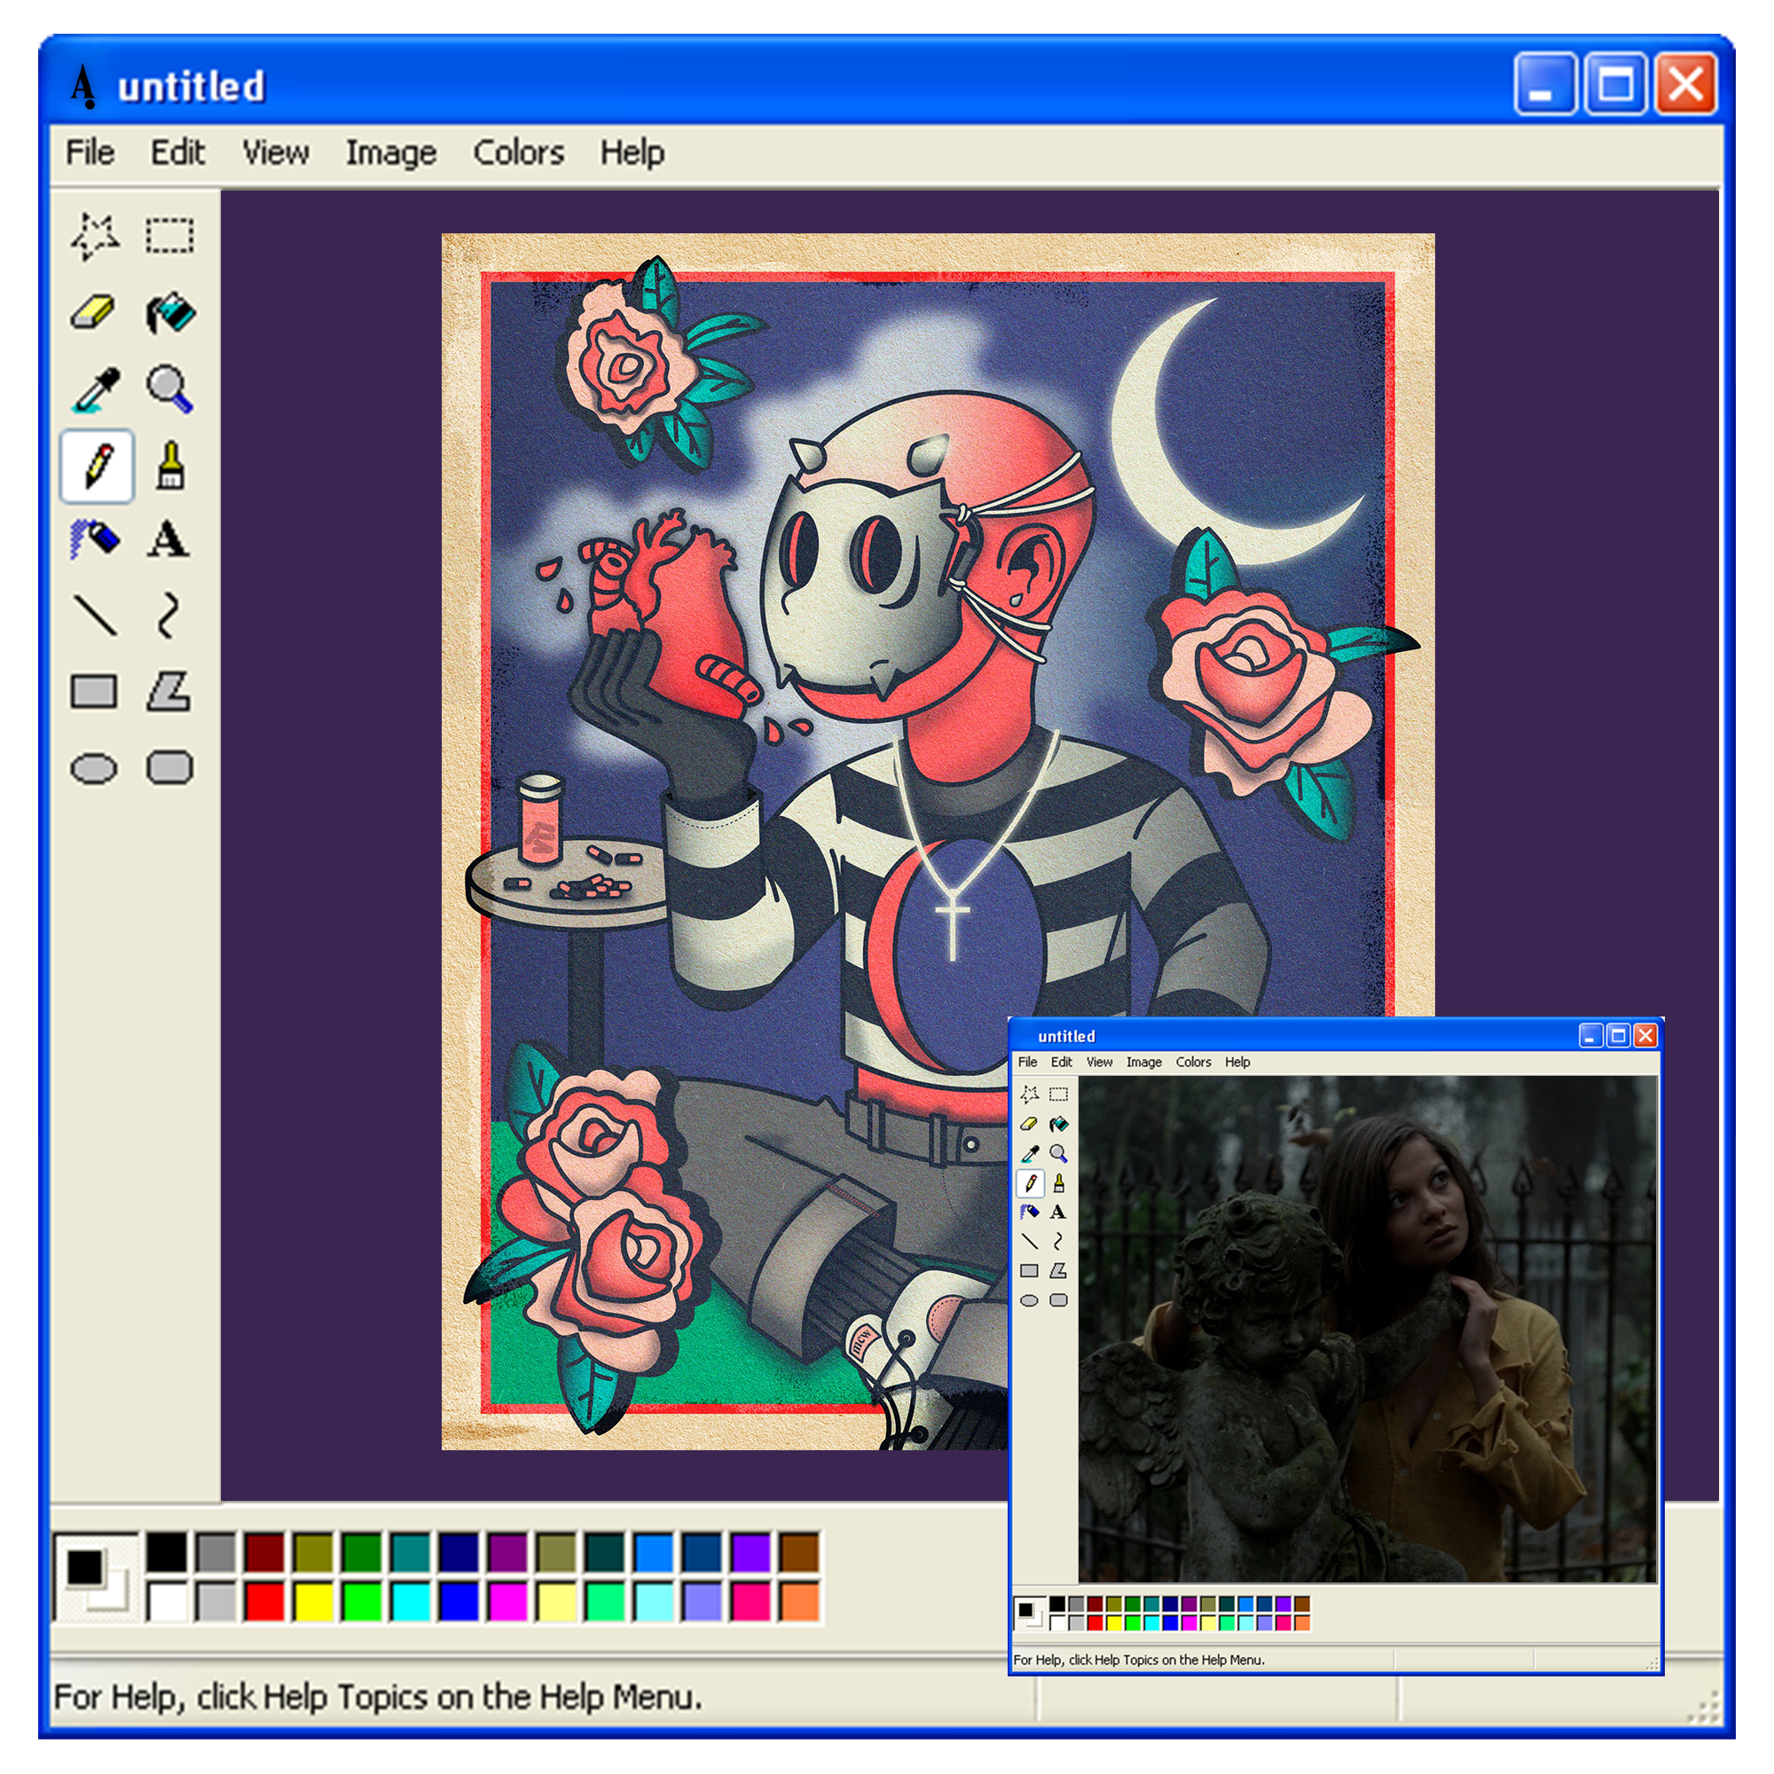1774x1774 pixels.
Task: Select the Magnifier tool
Action: [170, 389]
